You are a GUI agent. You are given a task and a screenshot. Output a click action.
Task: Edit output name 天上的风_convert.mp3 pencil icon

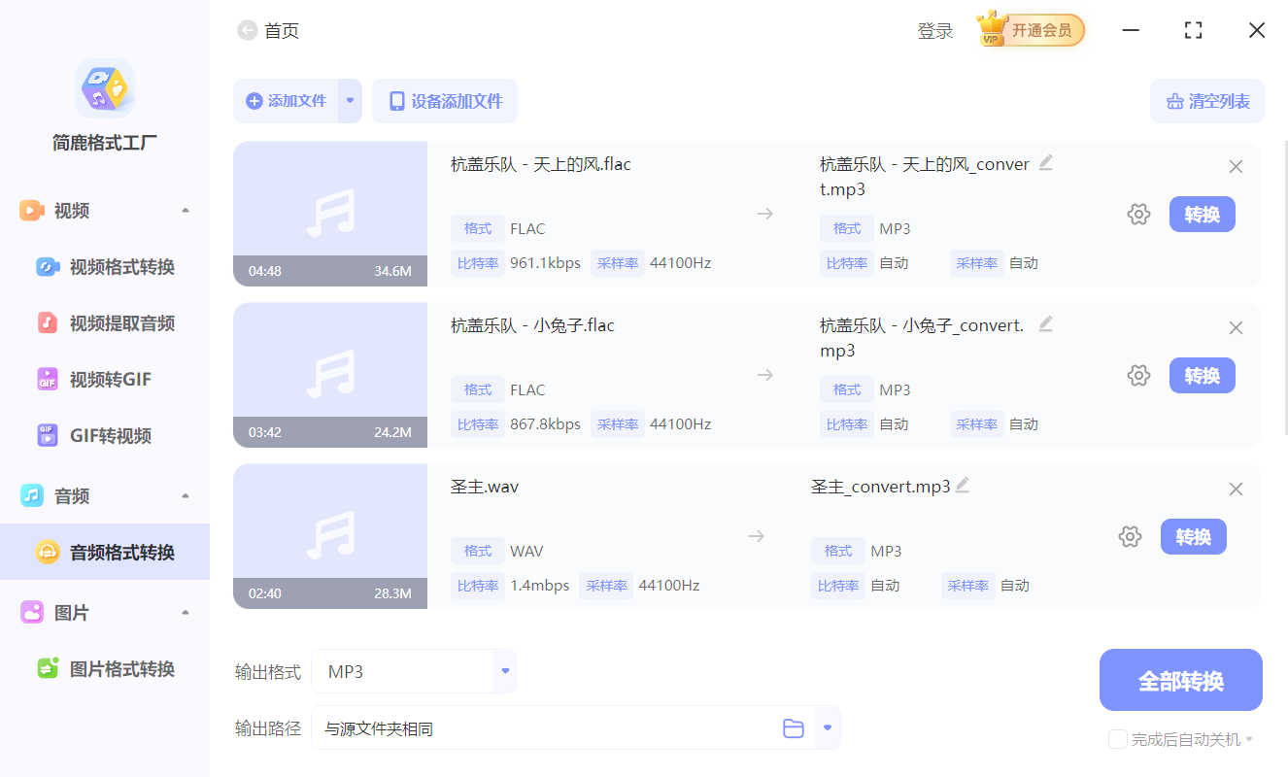click(x=1045, y=162)
